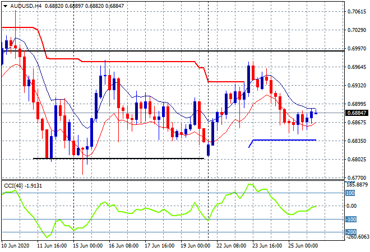Click the 0.68675 price scale label
370x252 pixels.
coord(357,122)
